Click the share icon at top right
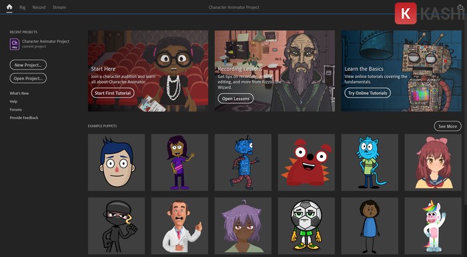This screenshot has height=257, width=467. point(460,7)
